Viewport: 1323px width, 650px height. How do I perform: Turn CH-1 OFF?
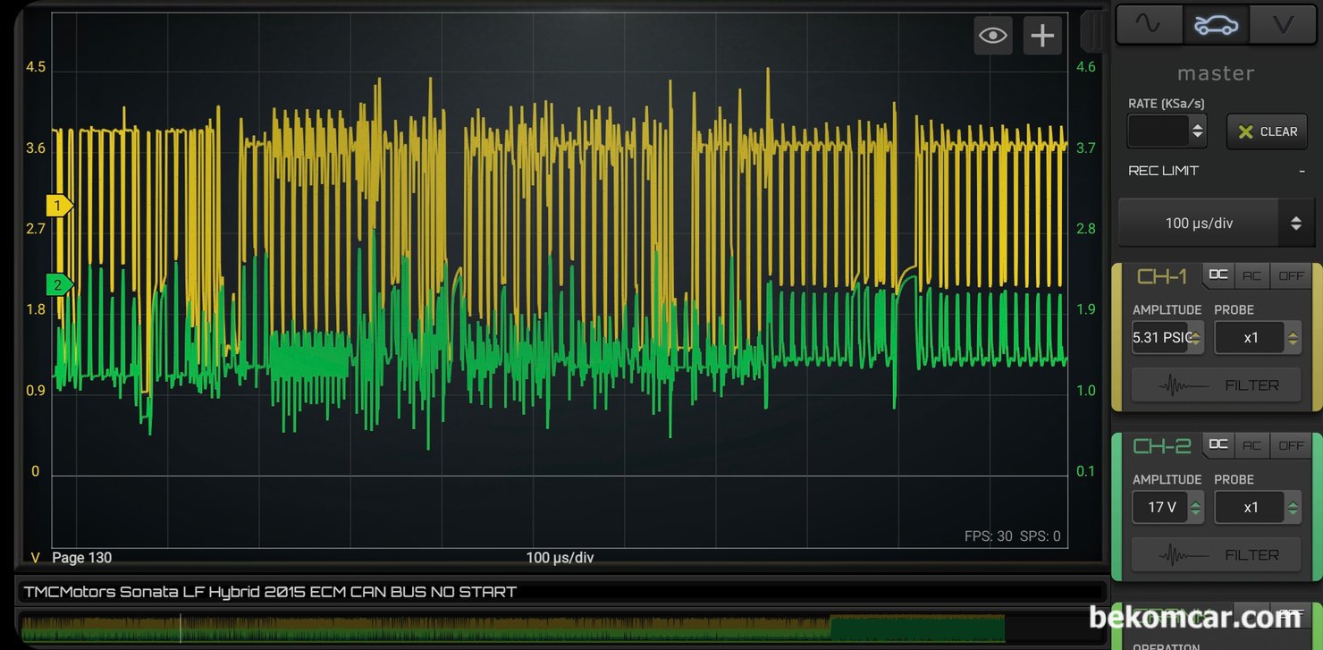tap(1291, 275)
